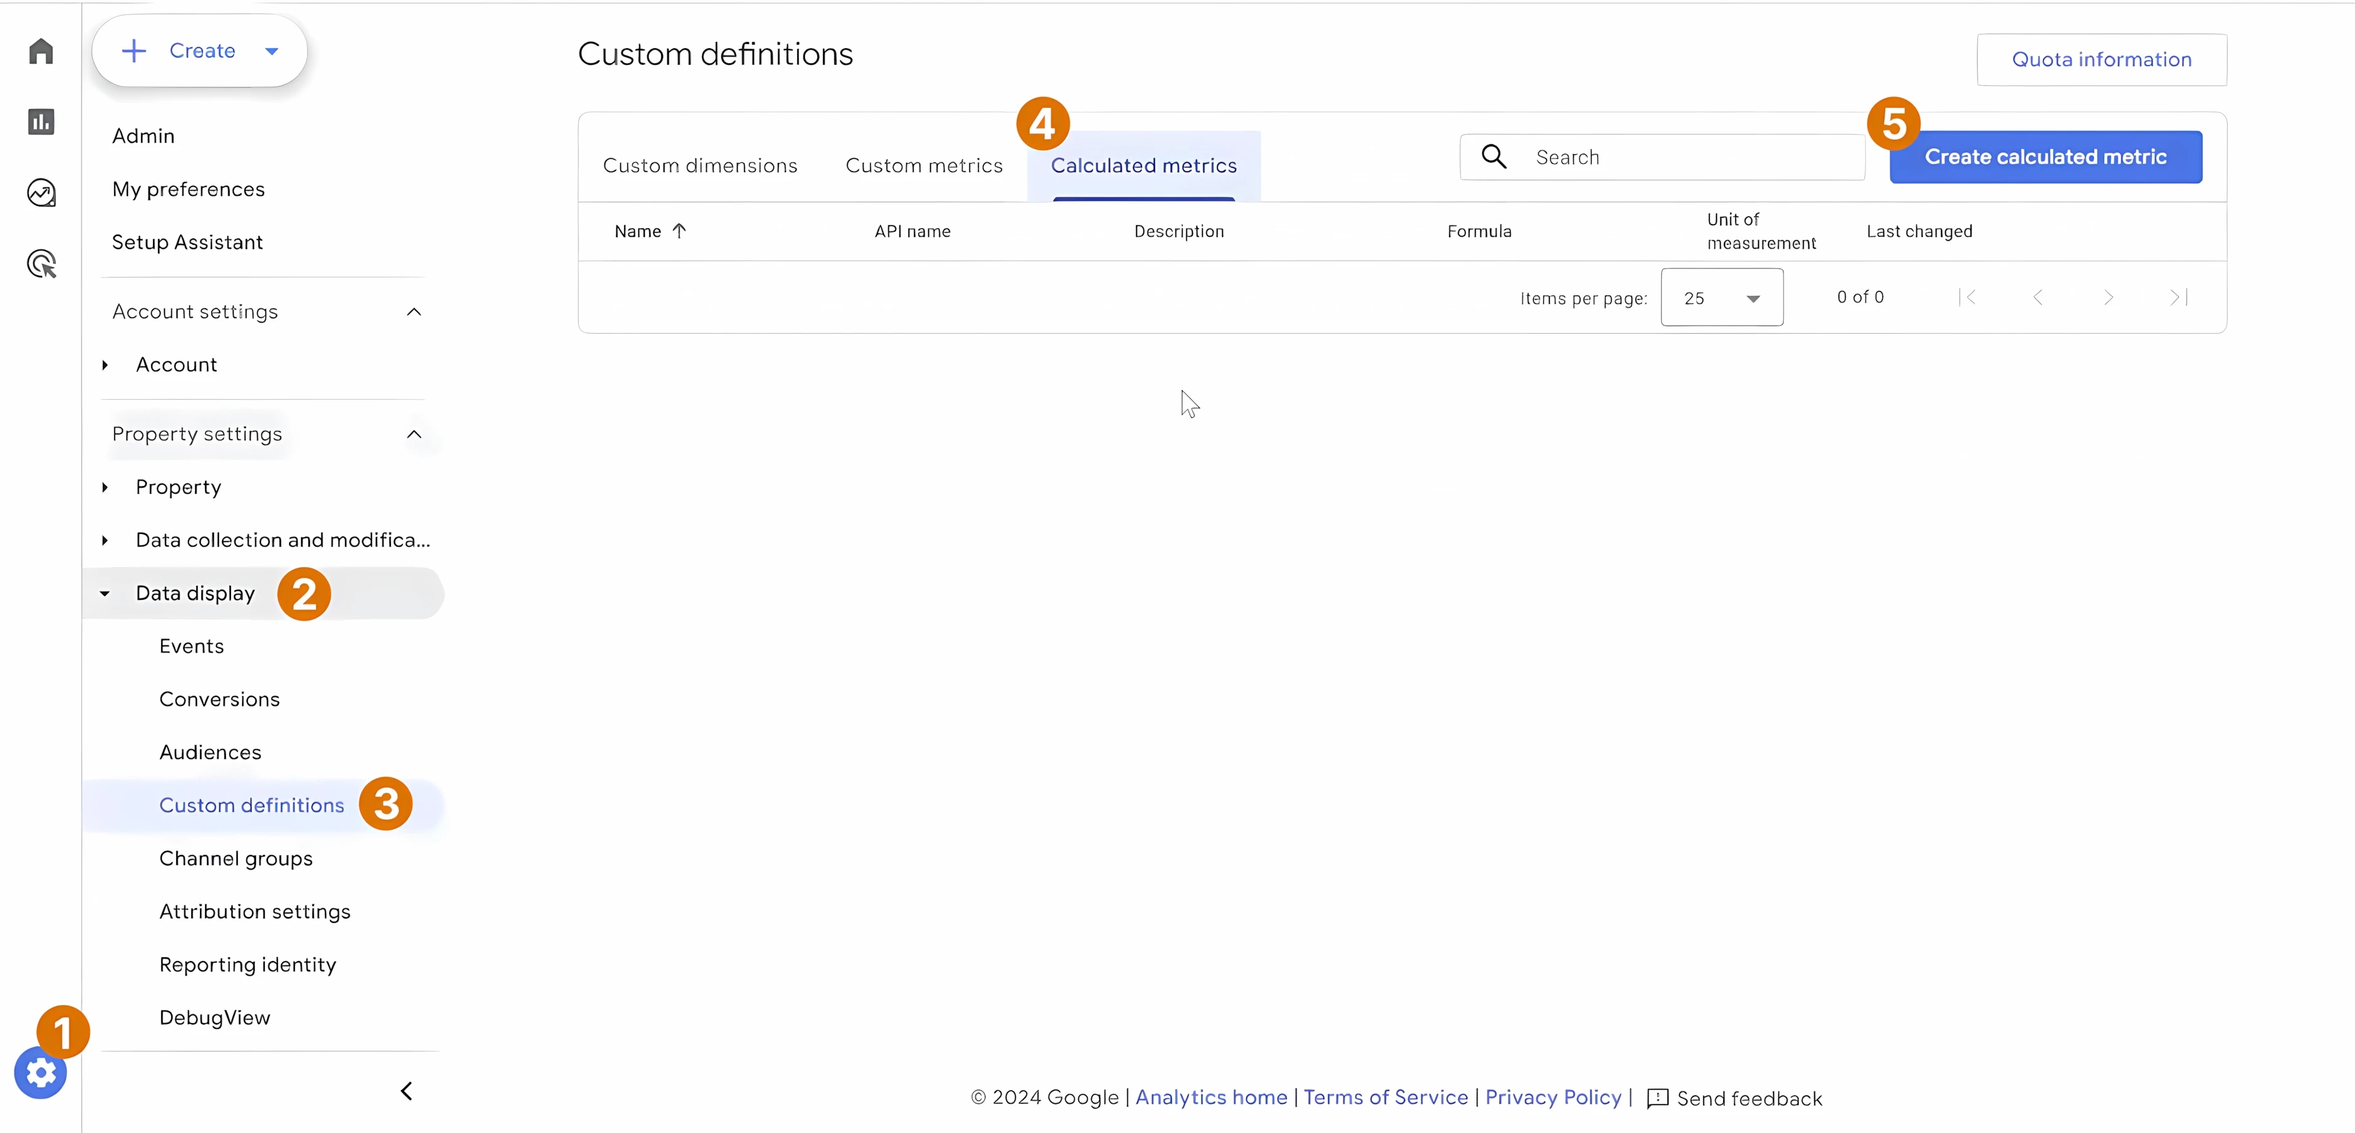Screen dimensions: 2355x1133
Task: Sort by Name using the arrow icon
Action: tap(680, 230)
